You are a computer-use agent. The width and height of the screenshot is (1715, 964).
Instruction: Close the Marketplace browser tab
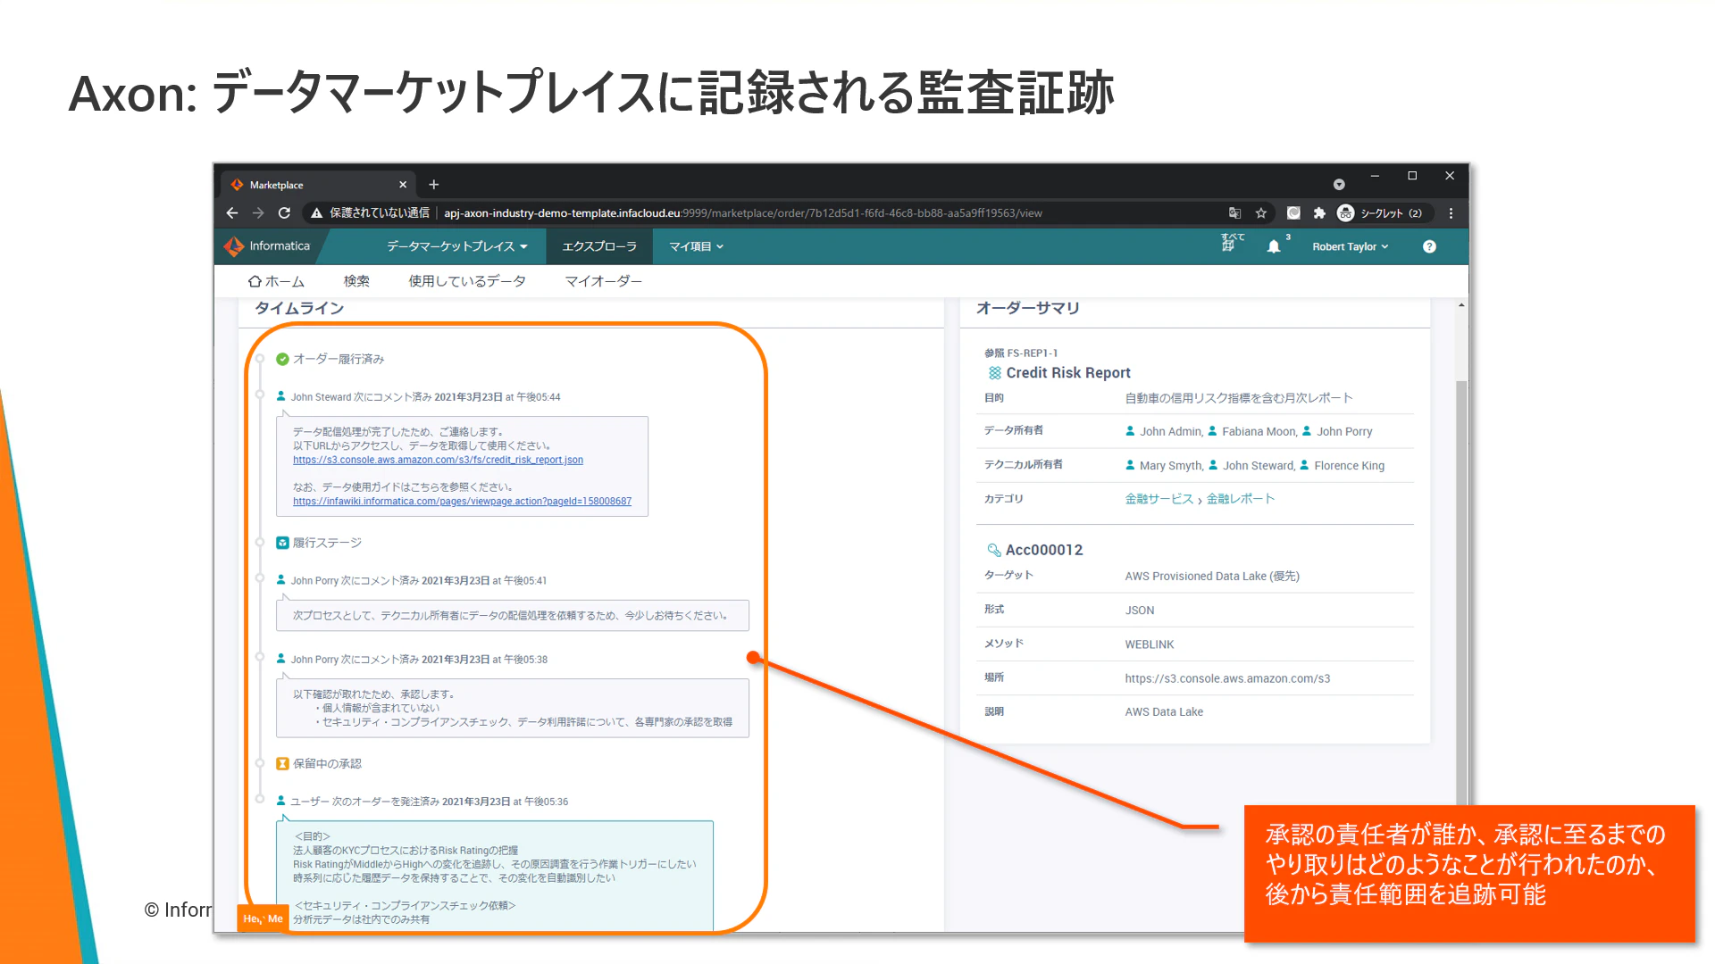pos(403,185)
